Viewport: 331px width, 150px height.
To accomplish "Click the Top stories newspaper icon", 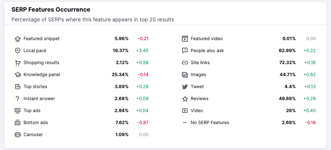I will pos(17,87).
